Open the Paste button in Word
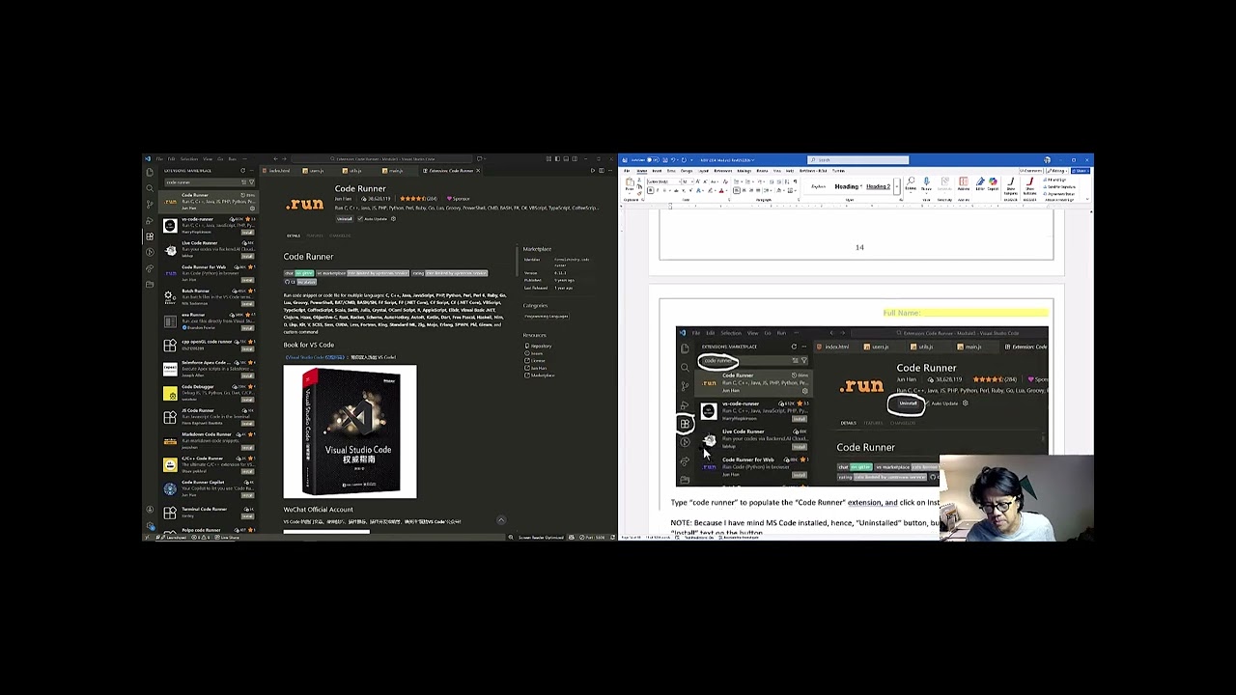Screen dimensions: 1236x695 (x=630, y=184)
